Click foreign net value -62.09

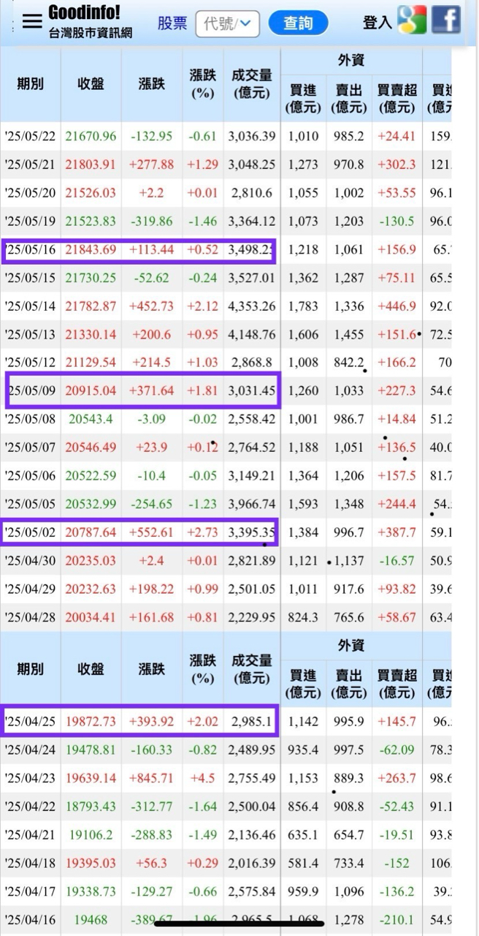(396, 750)
